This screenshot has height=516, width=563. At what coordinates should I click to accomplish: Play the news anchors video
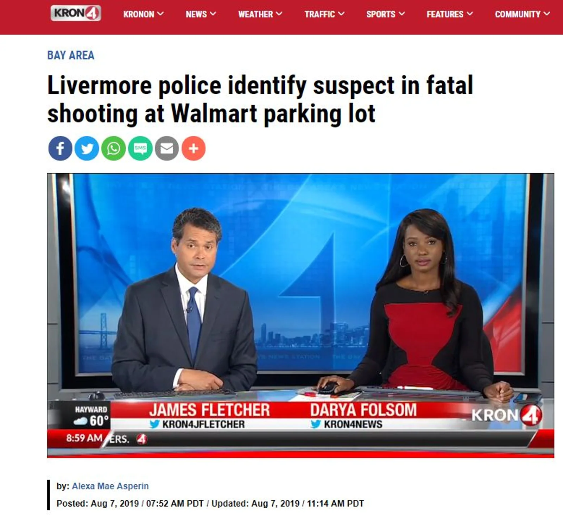coord(301,315)
